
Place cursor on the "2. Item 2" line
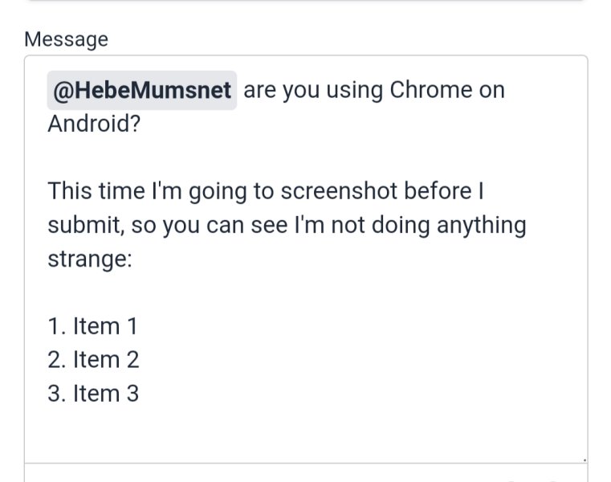pos(93,360)
